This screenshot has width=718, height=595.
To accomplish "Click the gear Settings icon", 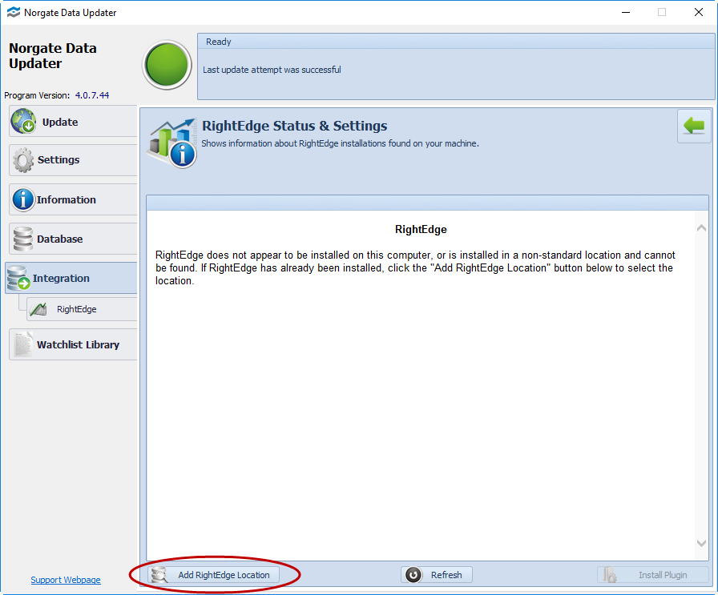I will pos(23,160).
